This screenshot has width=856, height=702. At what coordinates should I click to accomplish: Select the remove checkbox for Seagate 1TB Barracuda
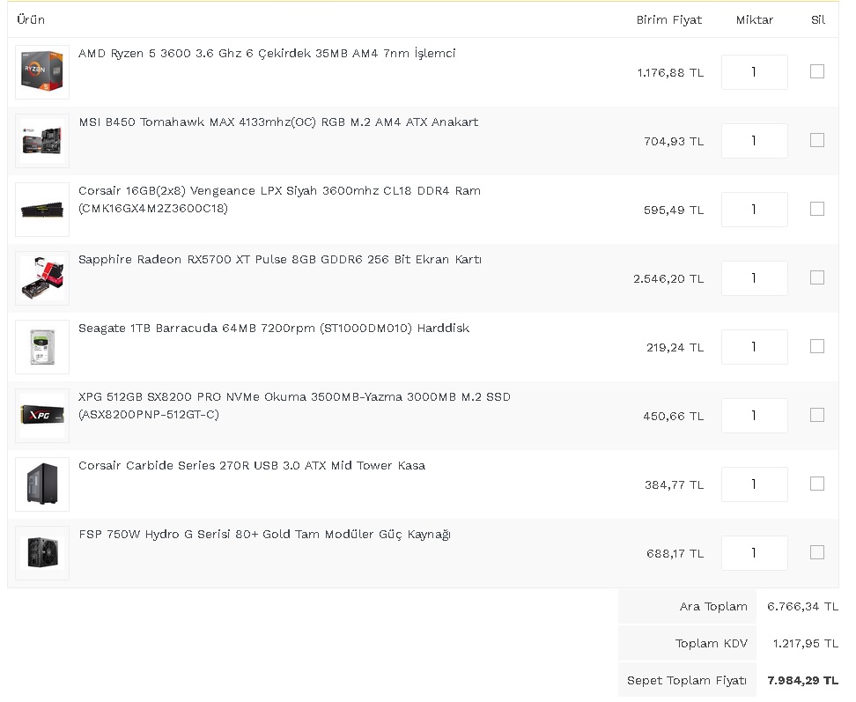coord(817,347)
